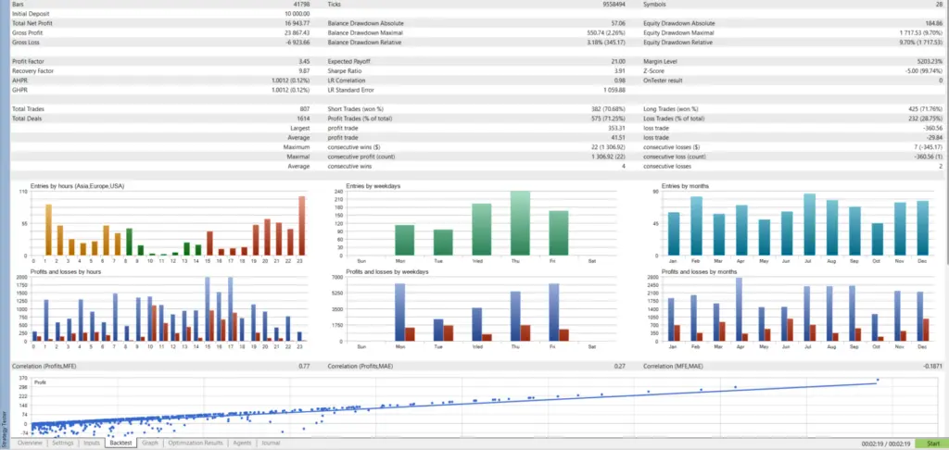The height and width of the screenshot is (450, 949).
Task: Click the -6 923.66 gross loss value
Action: pyautogui.click(x=298, y=43)
